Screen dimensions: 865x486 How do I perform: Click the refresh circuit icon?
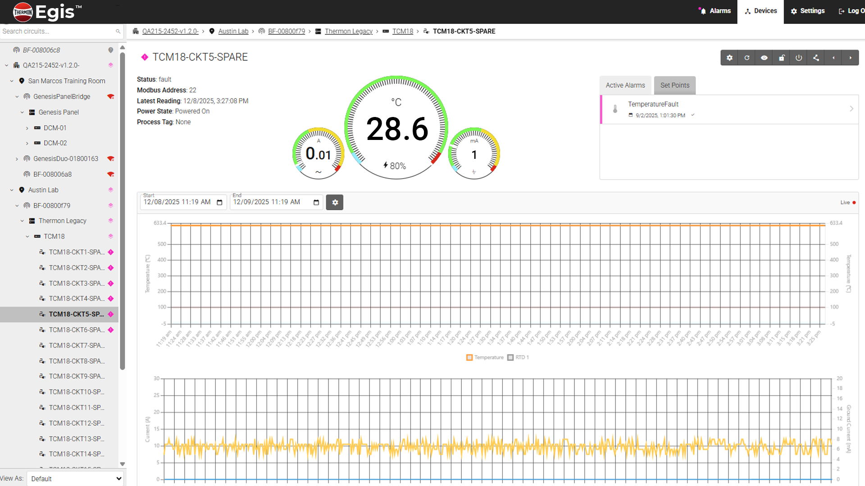point(747,58)
